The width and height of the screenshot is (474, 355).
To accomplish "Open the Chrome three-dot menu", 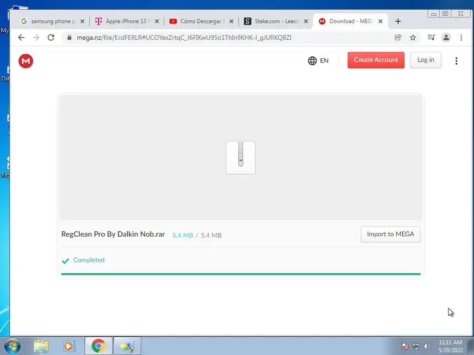I will pos(461,37).
